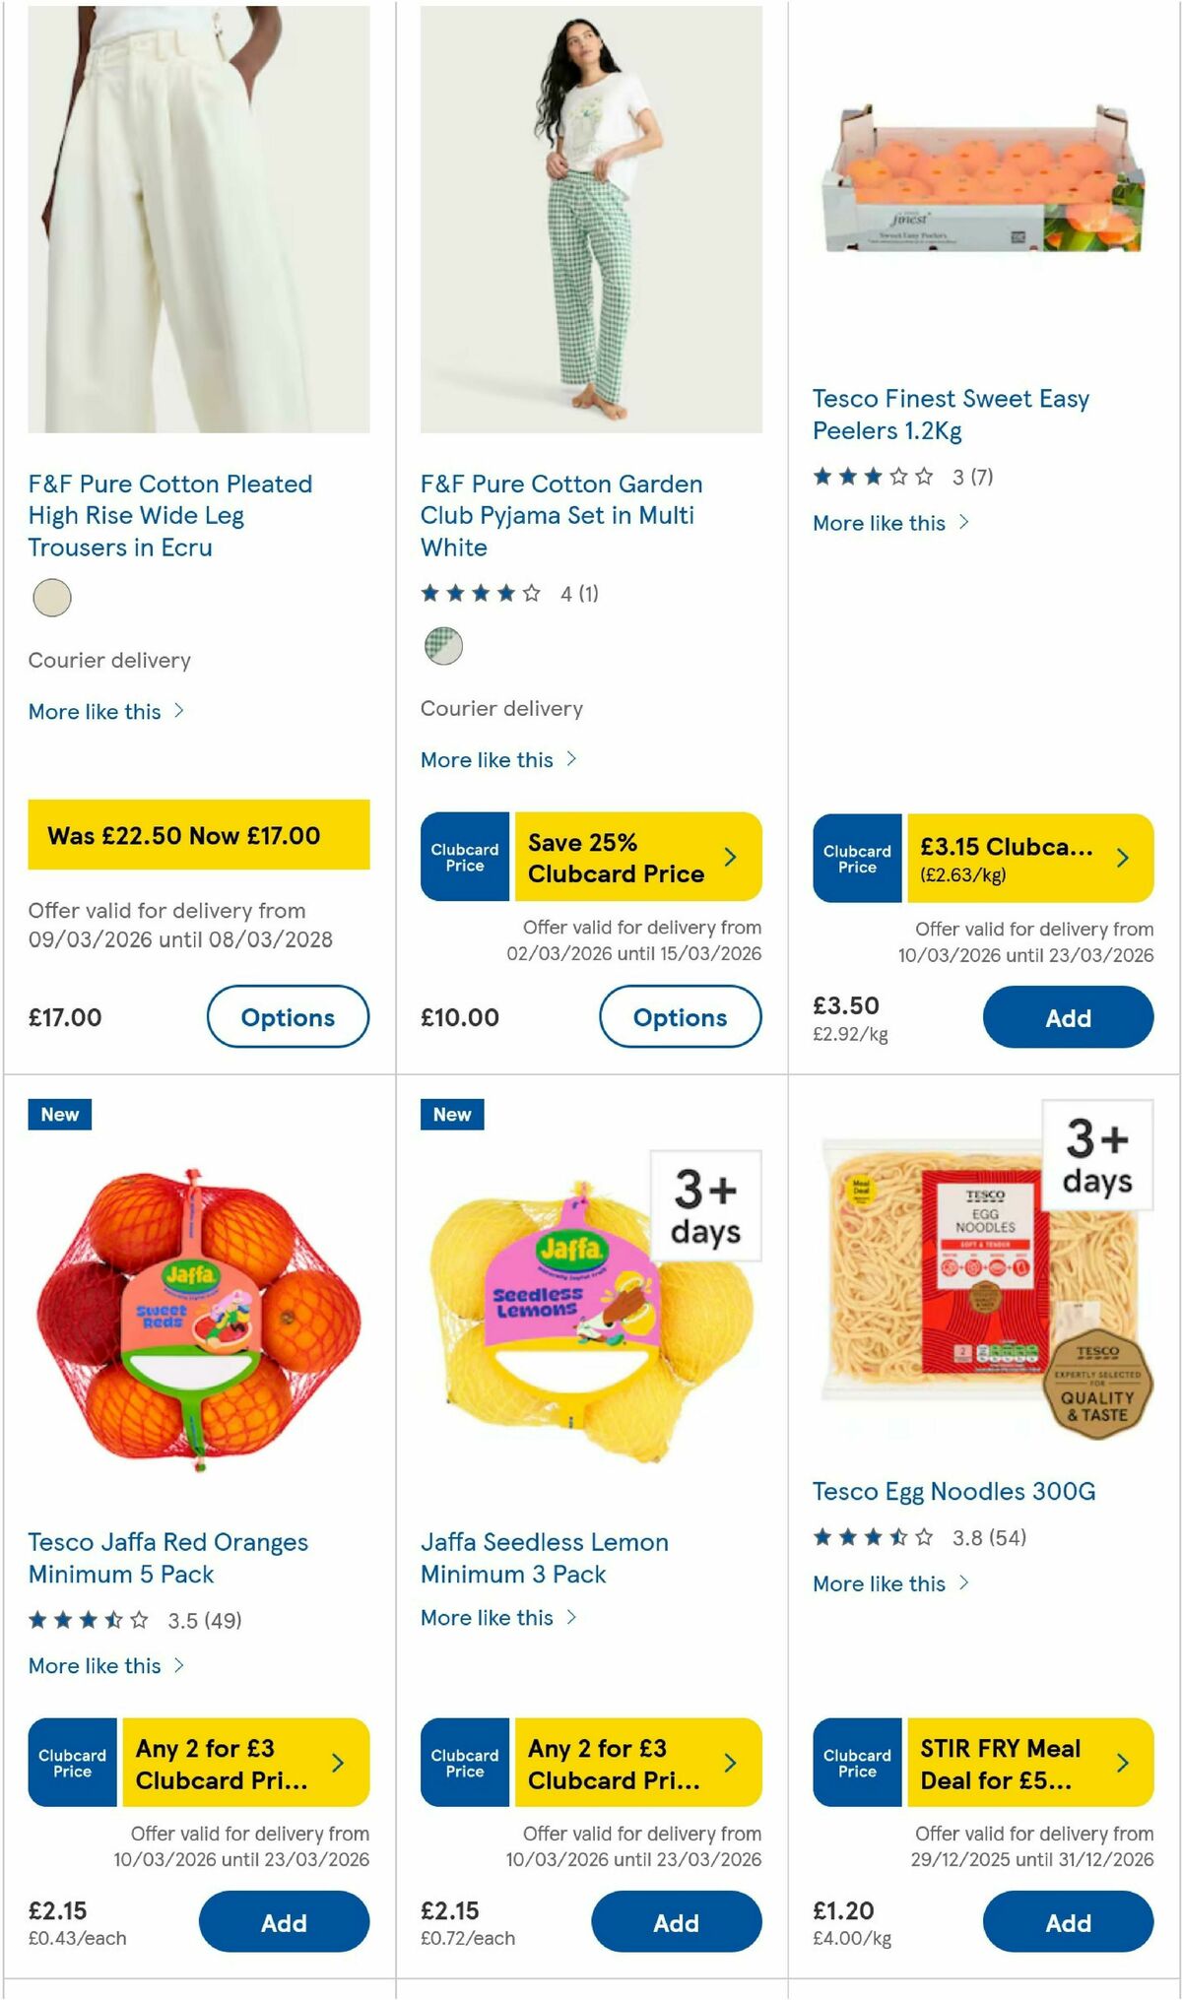
Task: Expand 'More like this' under Egg Noodles
Action: pyautogui.click(x=884, y=1583)
